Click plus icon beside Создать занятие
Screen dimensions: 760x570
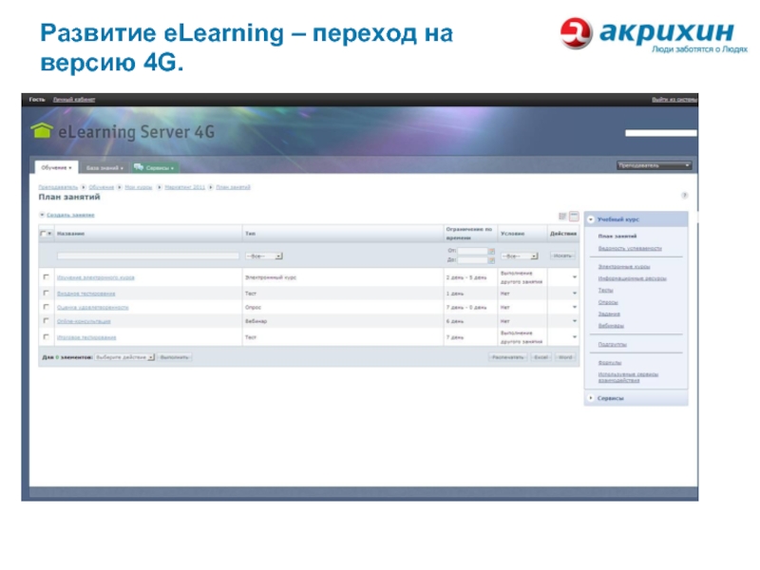42,216
